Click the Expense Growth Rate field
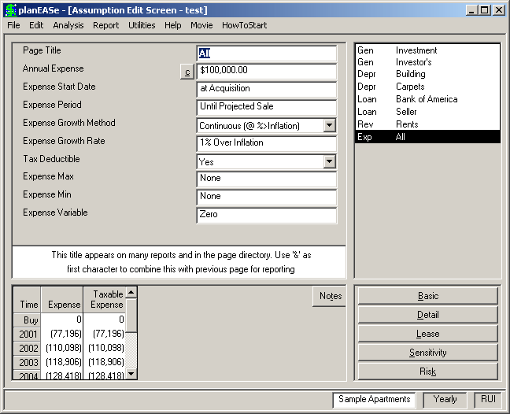The height and width of the screenshot is (414, 510). point(266,143)
